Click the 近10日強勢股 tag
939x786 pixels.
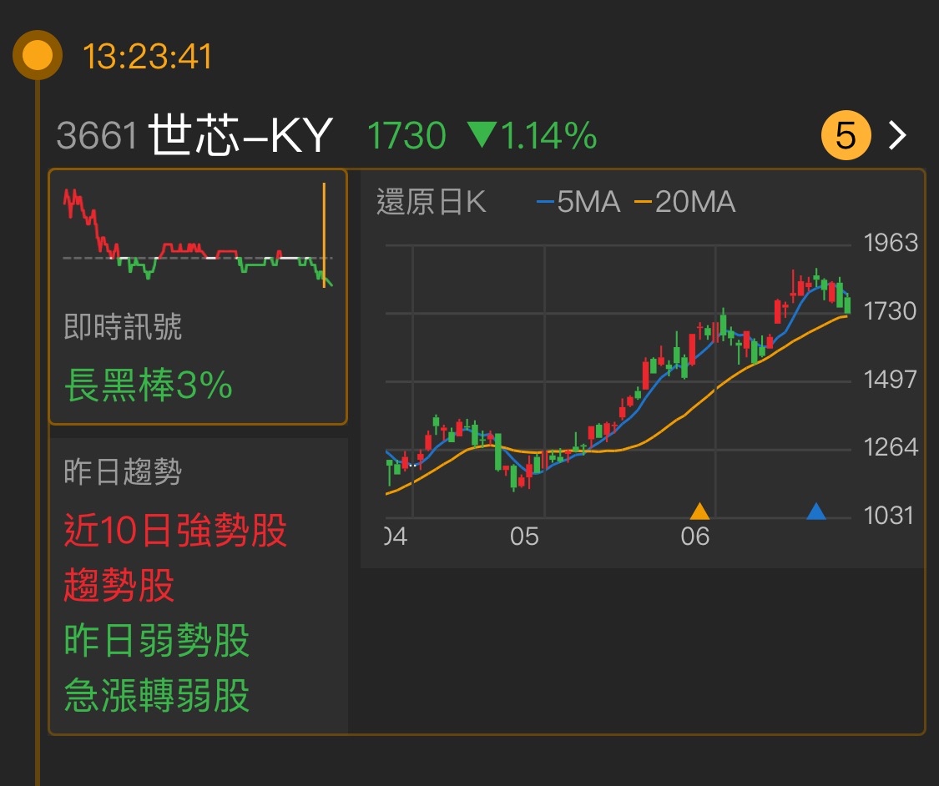click(177, 532)
